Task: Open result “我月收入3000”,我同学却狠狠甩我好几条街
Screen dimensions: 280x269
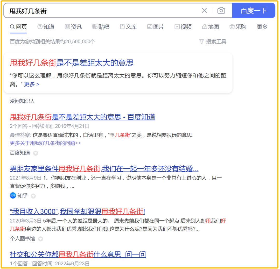Action: coord(77,211)
